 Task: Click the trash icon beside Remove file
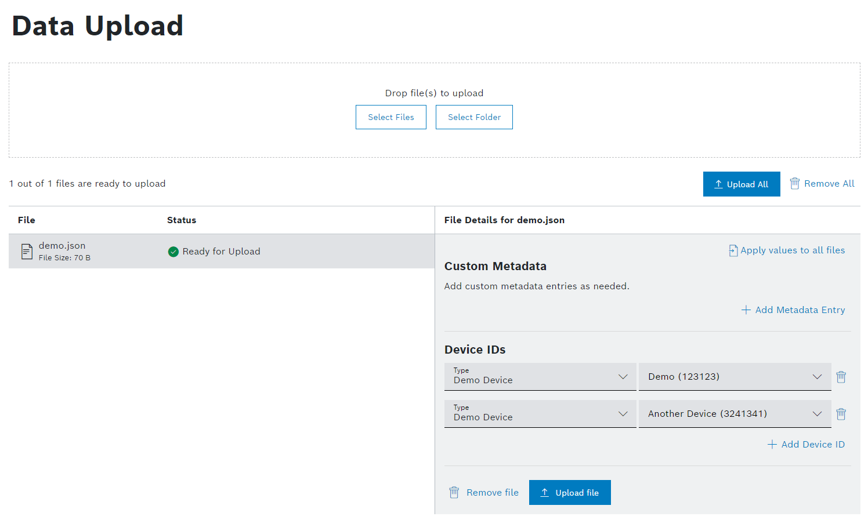pos(454,493)
